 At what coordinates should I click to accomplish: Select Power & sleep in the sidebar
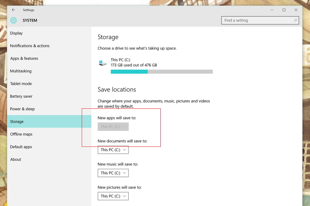point(22,109)
